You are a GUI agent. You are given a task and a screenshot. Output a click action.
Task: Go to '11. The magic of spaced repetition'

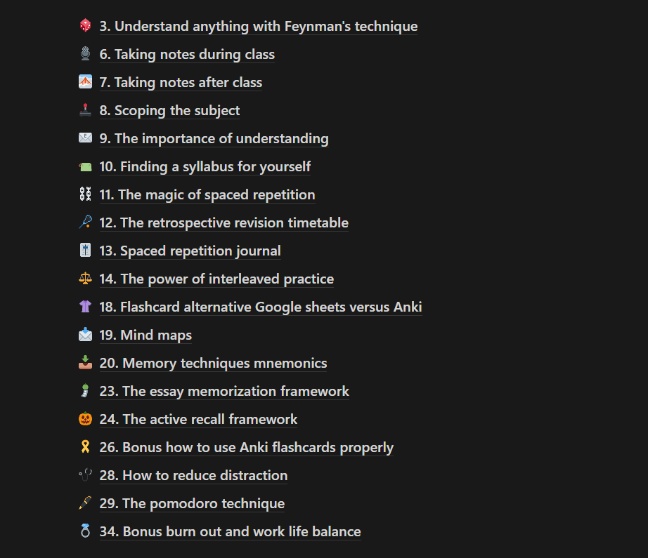[x=207, y=194]
